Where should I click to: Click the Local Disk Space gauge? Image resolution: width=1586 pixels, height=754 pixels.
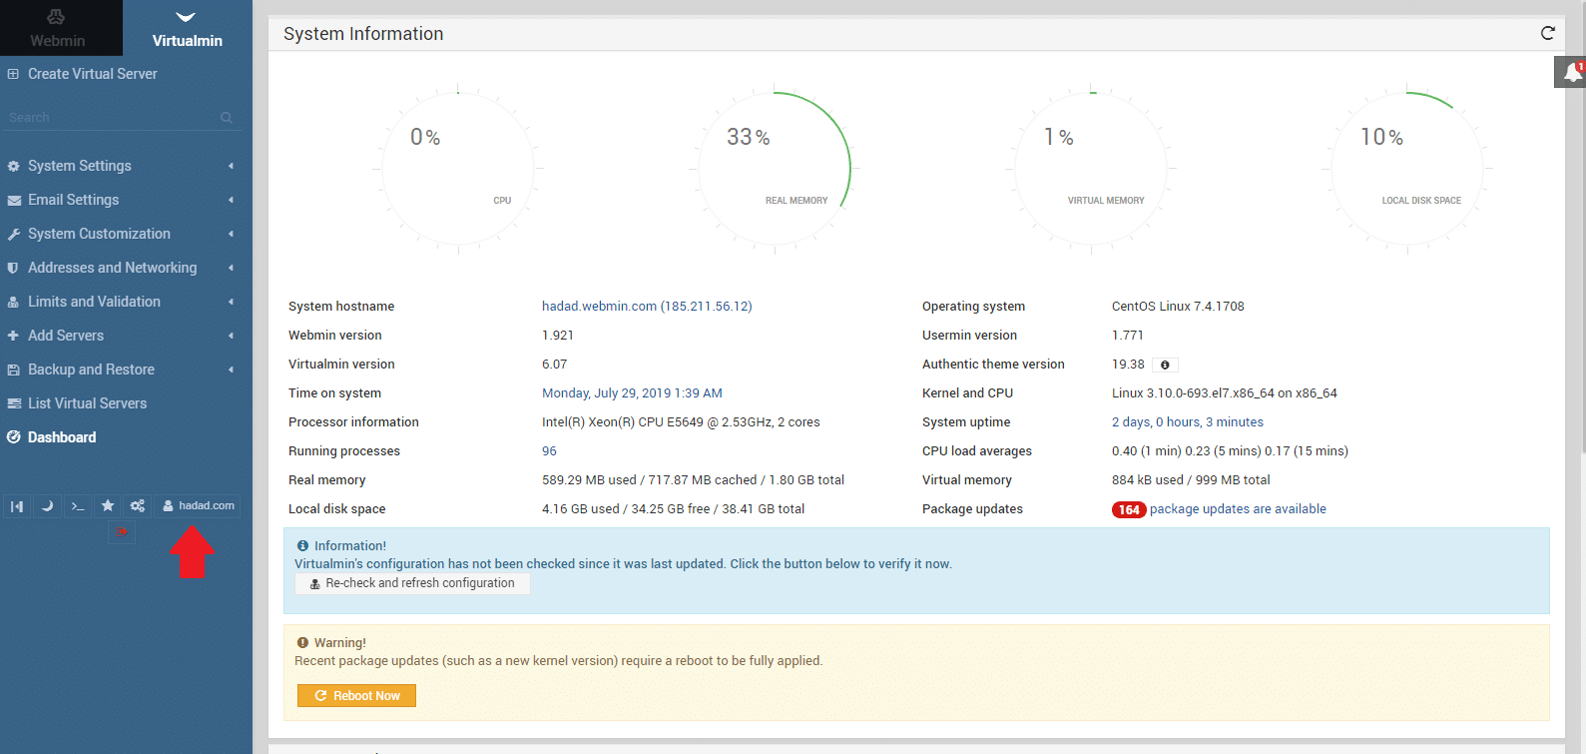click(1407, 168)
